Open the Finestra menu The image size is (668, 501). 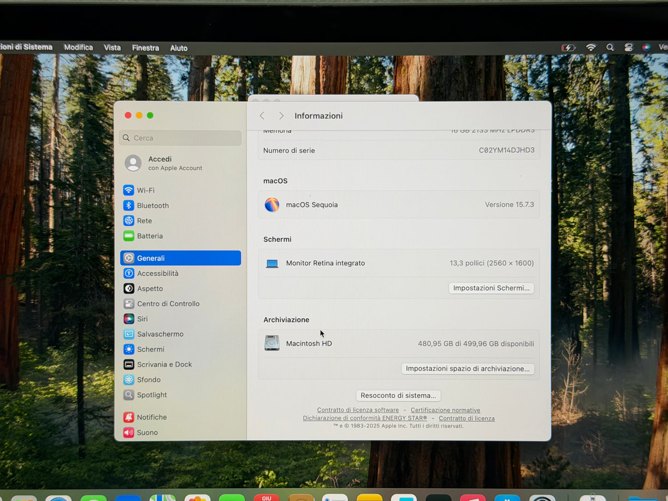point(146,48)
